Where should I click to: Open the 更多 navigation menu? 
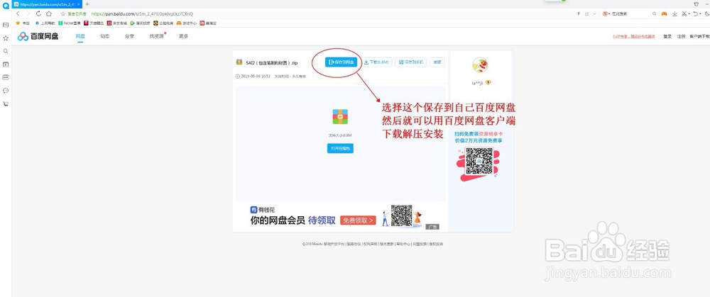pyautogui.click(x=183, y=36)
